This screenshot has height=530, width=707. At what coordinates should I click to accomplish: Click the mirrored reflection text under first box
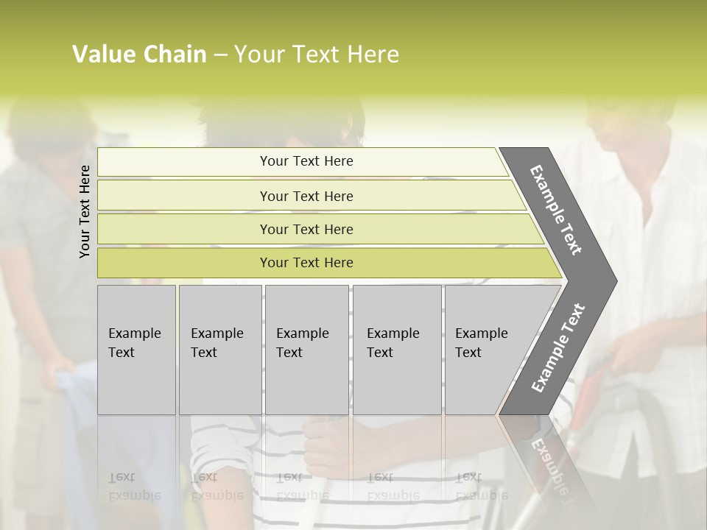[136, 486]
